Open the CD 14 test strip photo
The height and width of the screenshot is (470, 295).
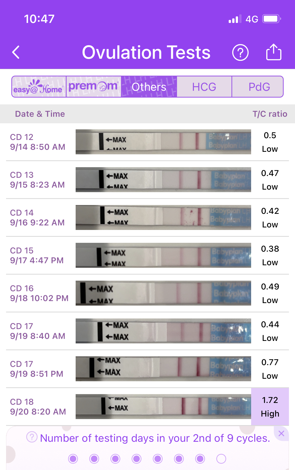(x=163, y=218)
